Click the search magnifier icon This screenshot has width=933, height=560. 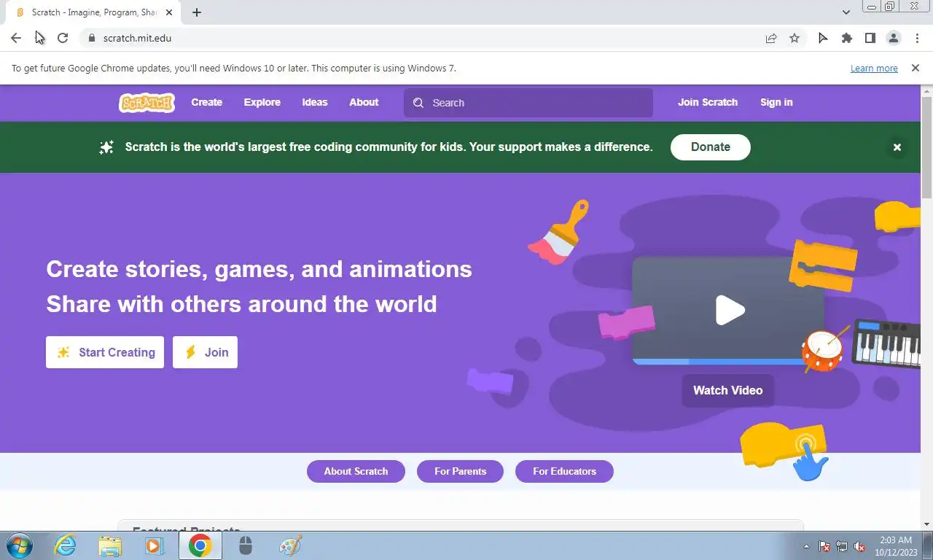coord(418,103)
